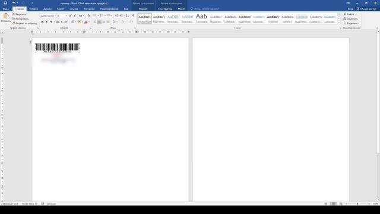Open the Выделить selection menu
Image resolution: width=380 pixels, height=214 pixels.
351,23
